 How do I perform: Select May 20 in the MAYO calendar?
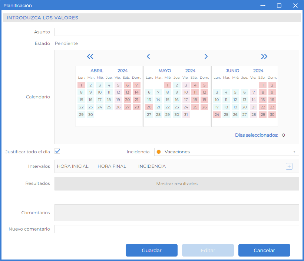coord(149,107)
